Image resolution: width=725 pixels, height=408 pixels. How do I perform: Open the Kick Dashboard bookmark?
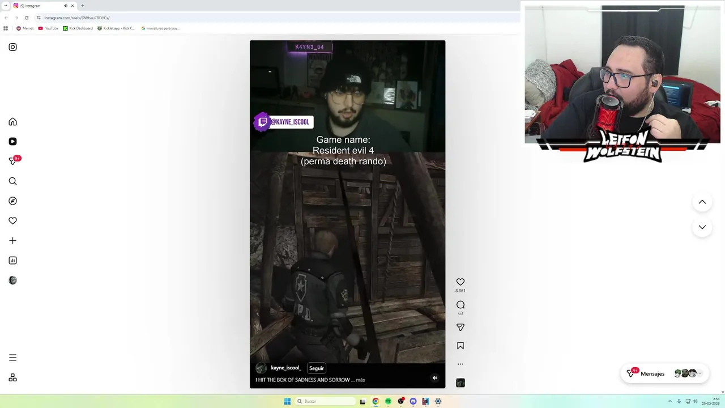(78, 28)
